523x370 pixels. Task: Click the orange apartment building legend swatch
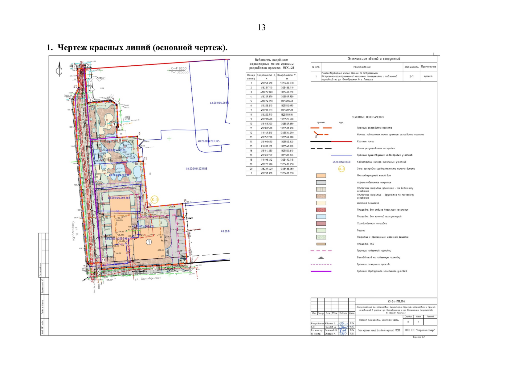[x=321, y=176]
